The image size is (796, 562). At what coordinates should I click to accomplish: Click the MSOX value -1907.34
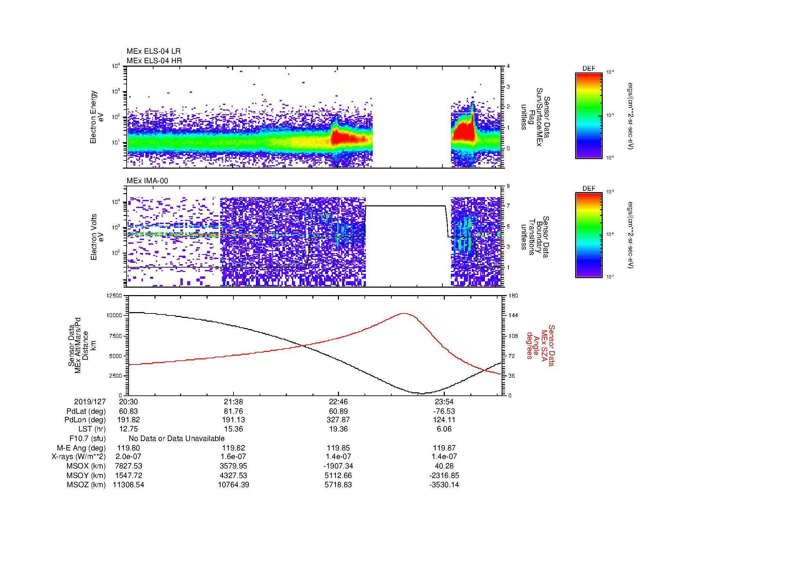pos(338,466)
